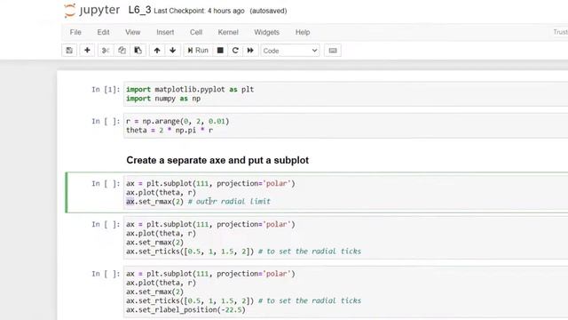Select the r = np.arange cell
The width and height of the screenshot is (568, 320).
[x=345, y=125]
